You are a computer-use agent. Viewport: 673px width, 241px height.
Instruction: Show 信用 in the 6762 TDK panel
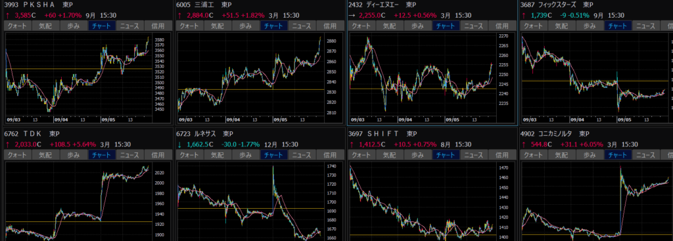coord(158,155)
